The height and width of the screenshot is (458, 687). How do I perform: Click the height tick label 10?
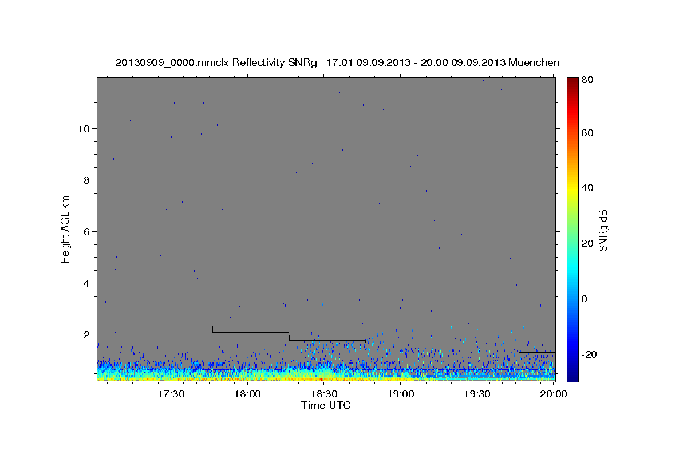83,128
